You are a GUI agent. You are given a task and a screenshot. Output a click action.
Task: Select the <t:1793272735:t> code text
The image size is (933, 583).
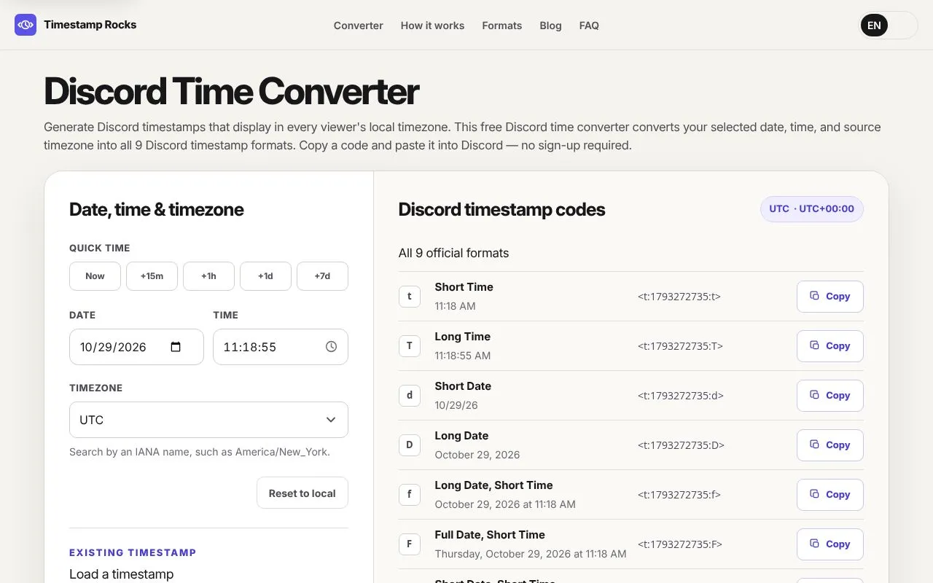[x=679, y=297]
